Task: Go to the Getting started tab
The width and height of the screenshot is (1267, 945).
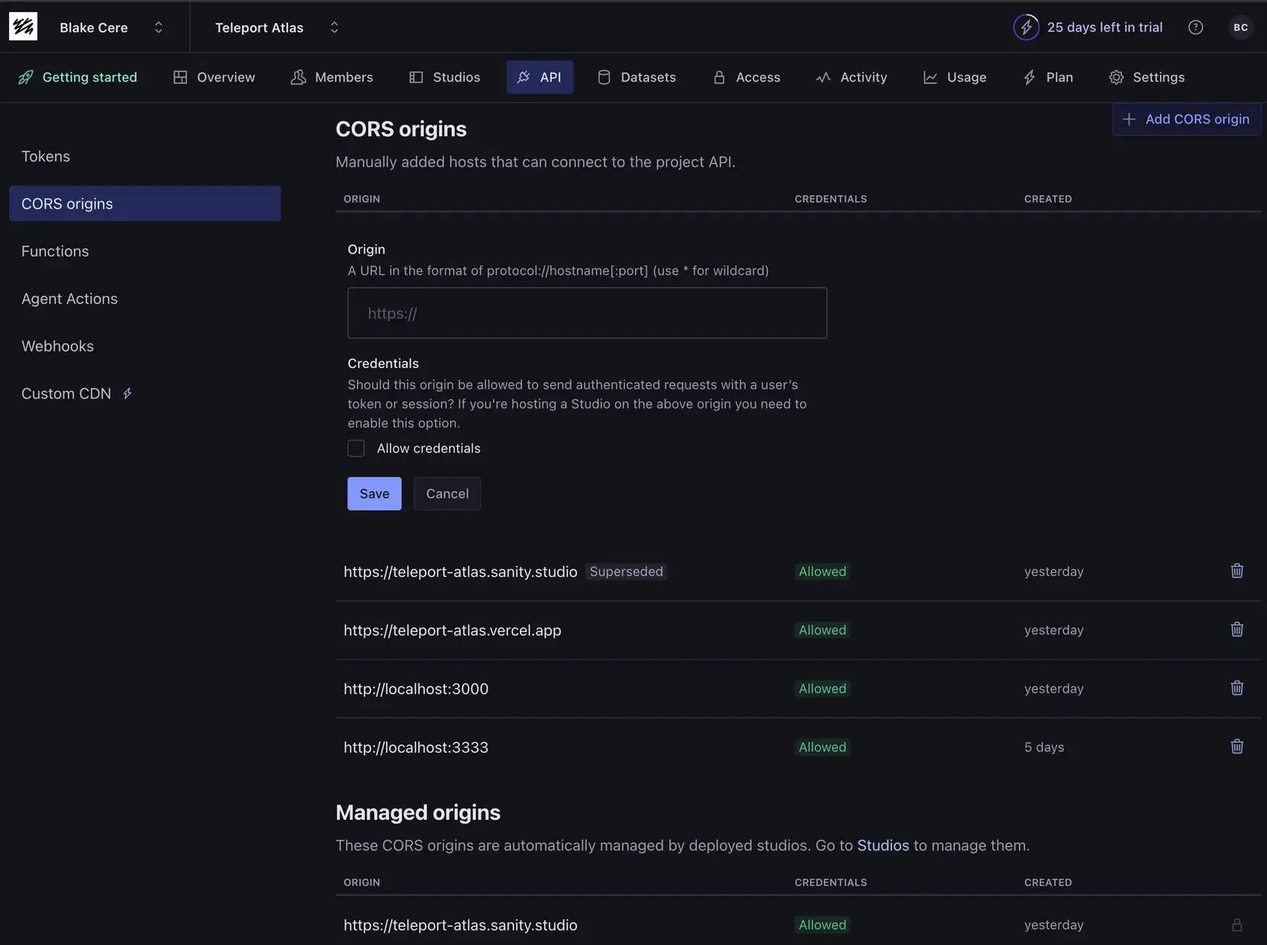Action: 78,77
